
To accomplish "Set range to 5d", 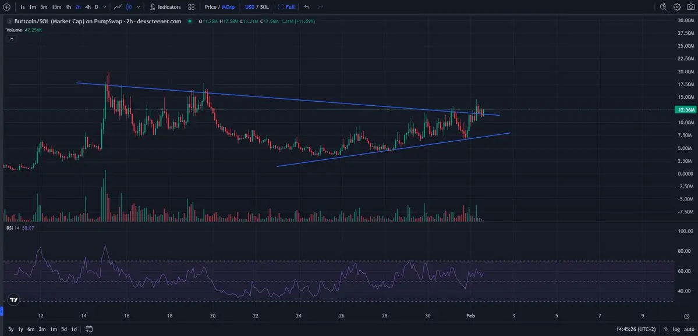I will click(x=64, y=330).
